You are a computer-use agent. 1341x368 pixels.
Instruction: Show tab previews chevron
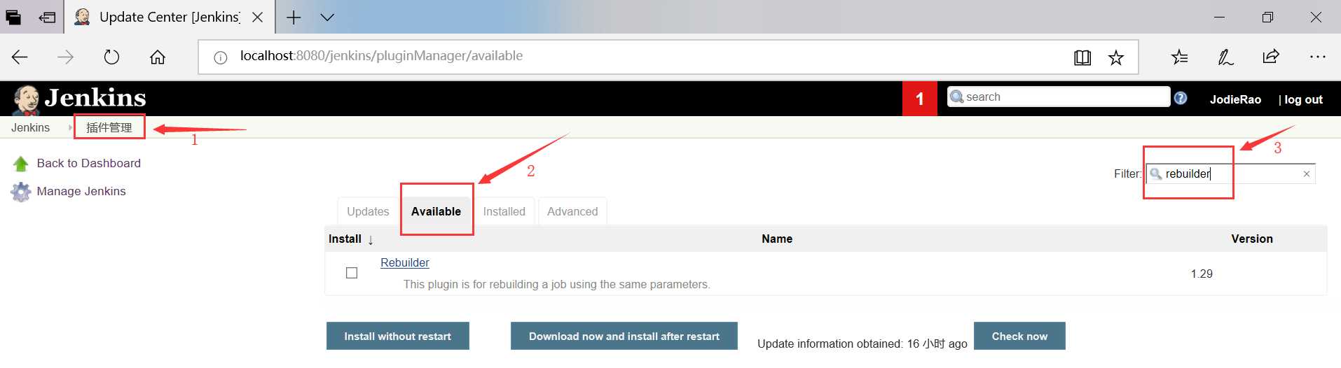point(327,17)
